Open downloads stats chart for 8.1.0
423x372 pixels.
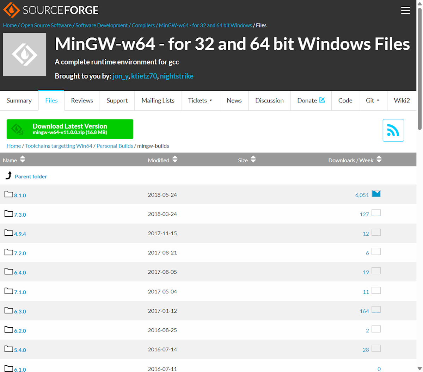click(x=376, y=194)
